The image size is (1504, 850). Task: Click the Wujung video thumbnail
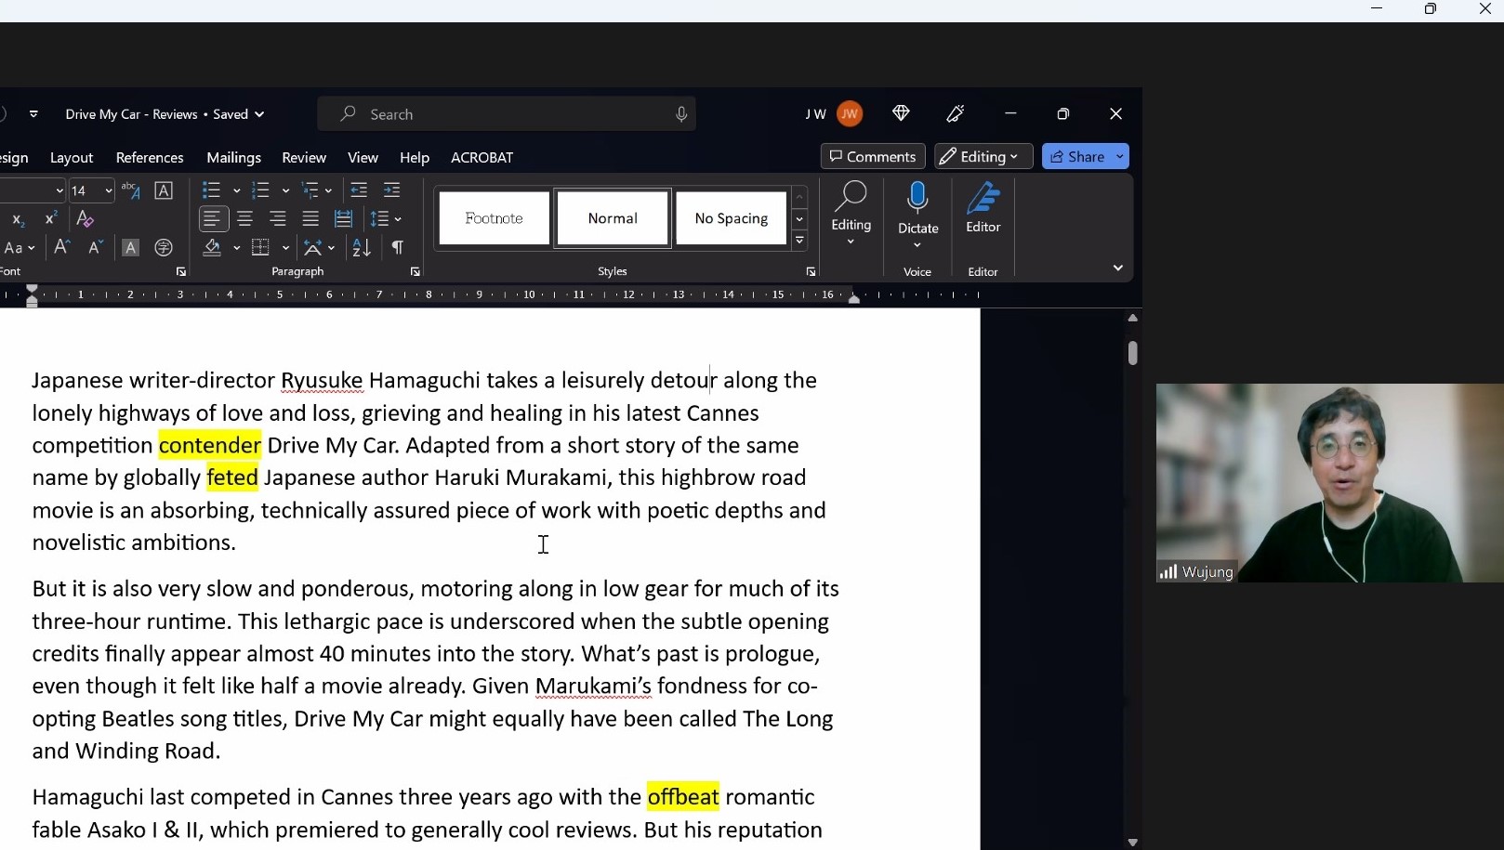coord(1330,483)
